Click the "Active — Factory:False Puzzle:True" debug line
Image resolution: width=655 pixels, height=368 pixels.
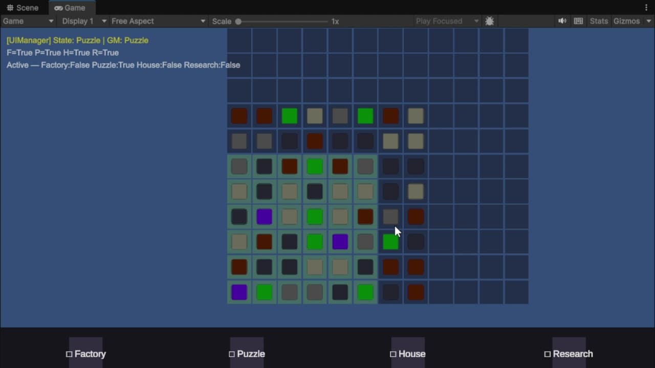click(x=123, y=65)
